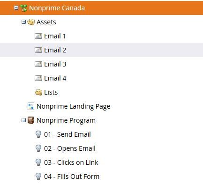Image resolution: width=203 pixels, height=184 pixels.
Task: Click the Nonprime Canada program icon
Action: click(x=23, y=8)
